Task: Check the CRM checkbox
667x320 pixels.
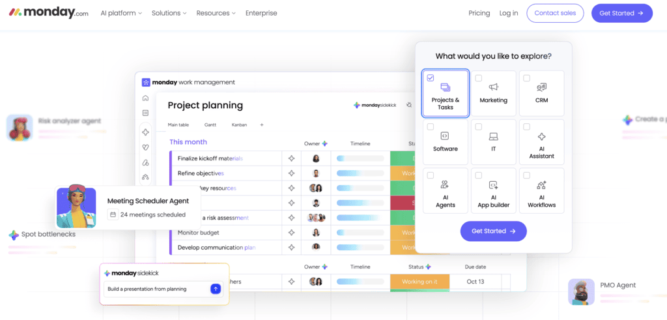Action: point(526,78)
